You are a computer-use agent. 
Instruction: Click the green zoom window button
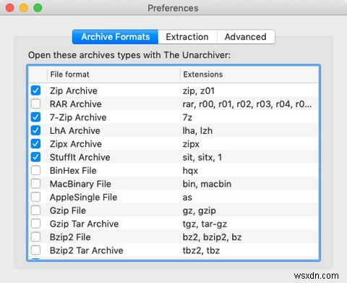point(38,8)
